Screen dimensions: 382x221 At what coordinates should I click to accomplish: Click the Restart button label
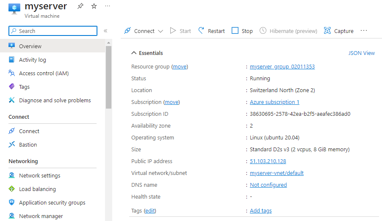click(216, 31)
